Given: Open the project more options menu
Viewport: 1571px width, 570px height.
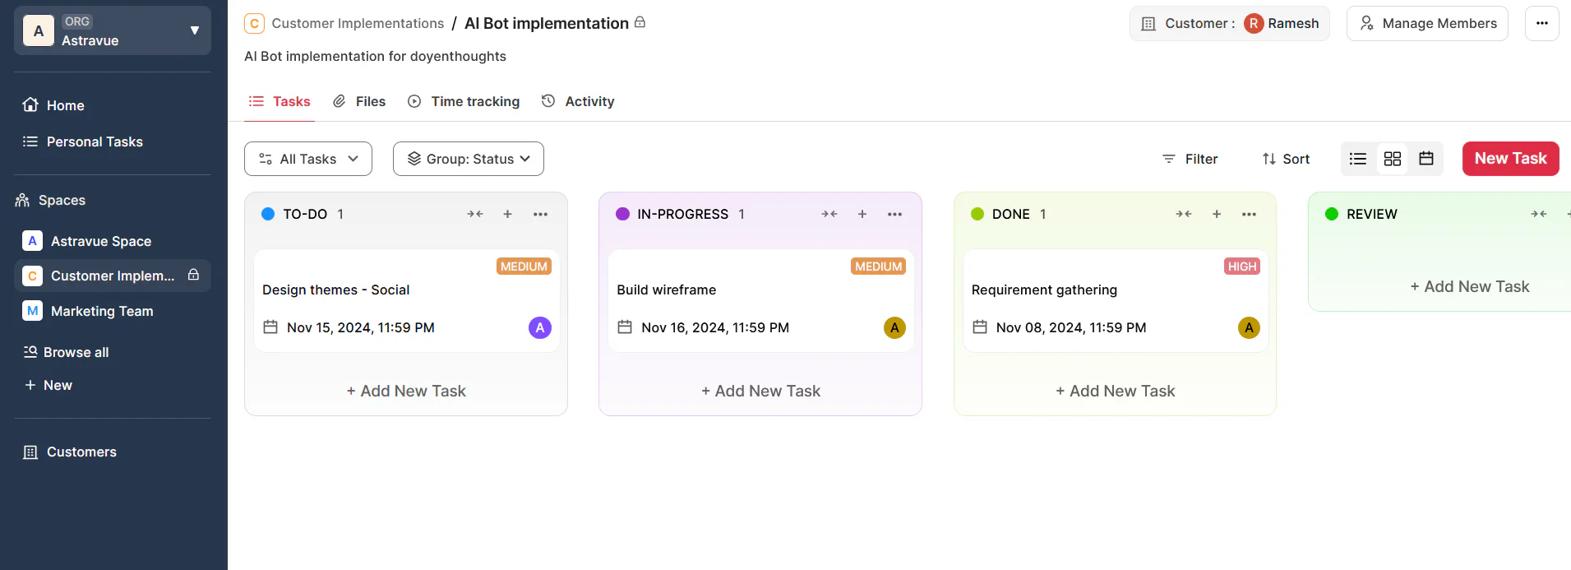Looking at the screenshot, I should coord(1542,23).
